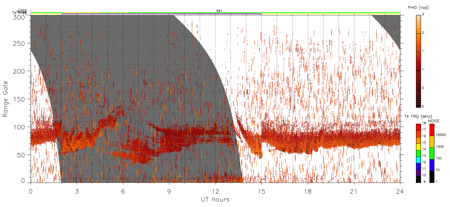Click the black NOISE swatch between 1 and 10

[x=432, y=177]
